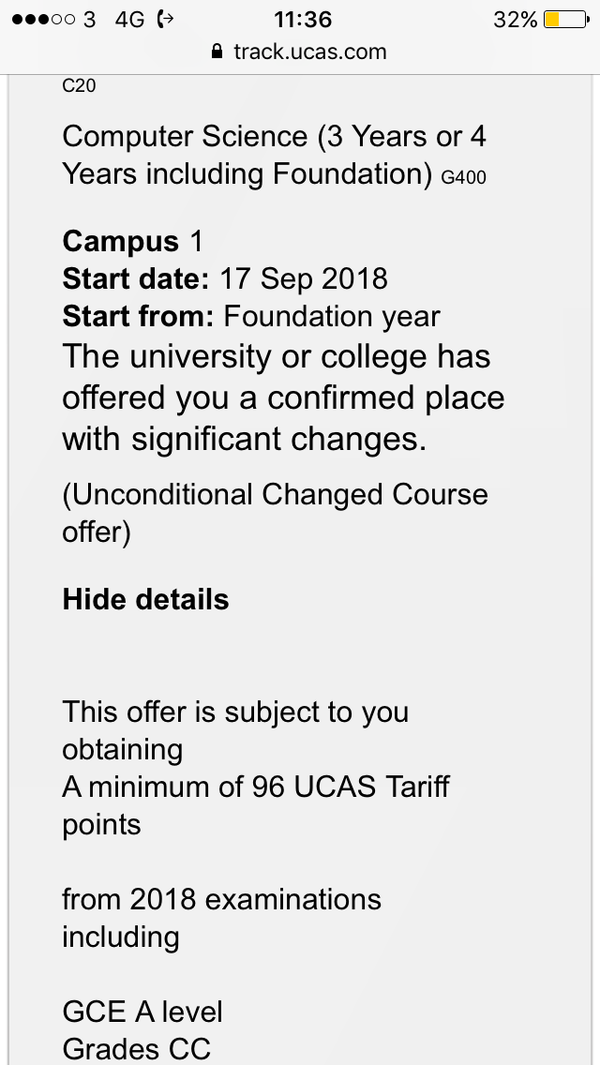The width and height of the screenshot is (600, 1065).
Task: Tap the 96 UCAS Tariff points condition
Action: click(256, 805)
